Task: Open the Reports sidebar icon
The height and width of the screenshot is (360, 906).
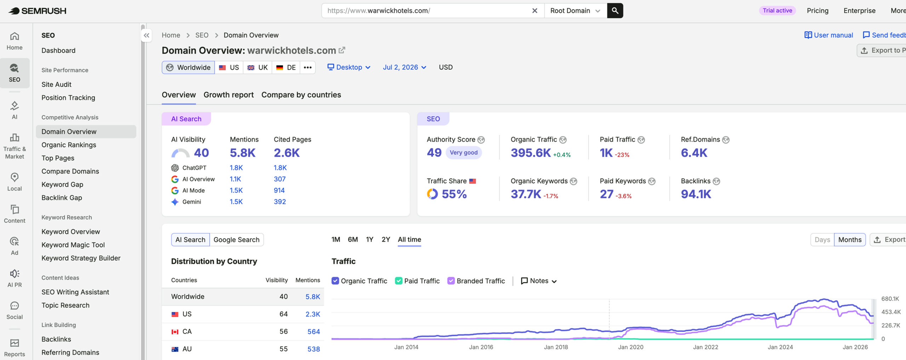Action: pos(15,348)
